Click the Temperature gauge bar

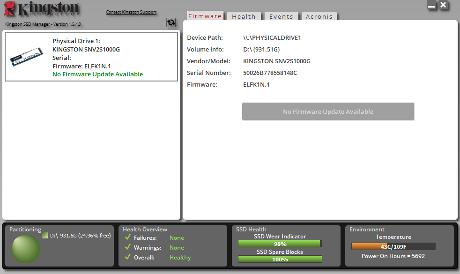(393, 246)
